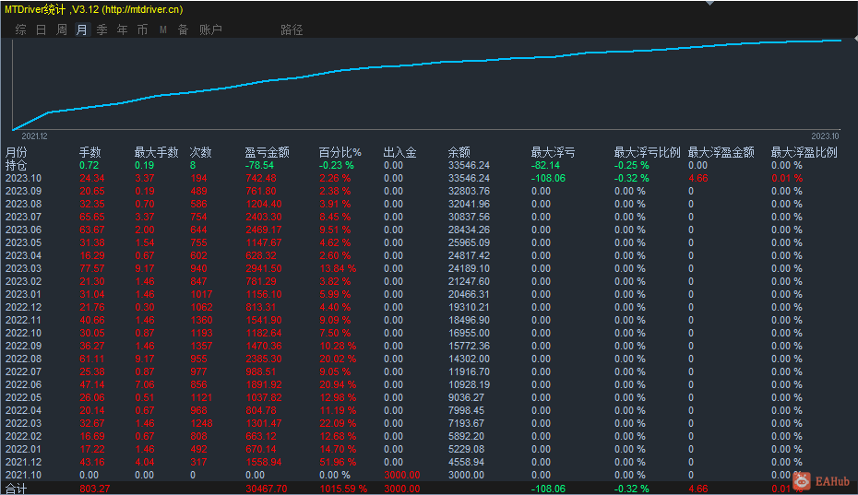The width and height of the screenshot is (858, 495).
Task: Select the M tab
Action: pos(162,29)
